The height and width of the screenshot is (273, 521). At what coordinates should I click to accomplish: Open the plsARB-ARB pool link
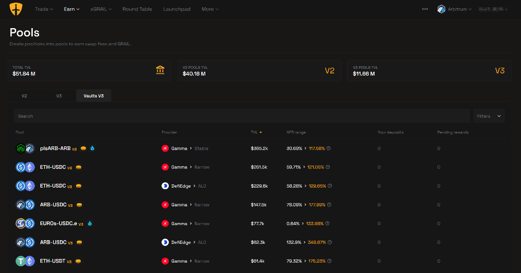click(x=55, y=148)
